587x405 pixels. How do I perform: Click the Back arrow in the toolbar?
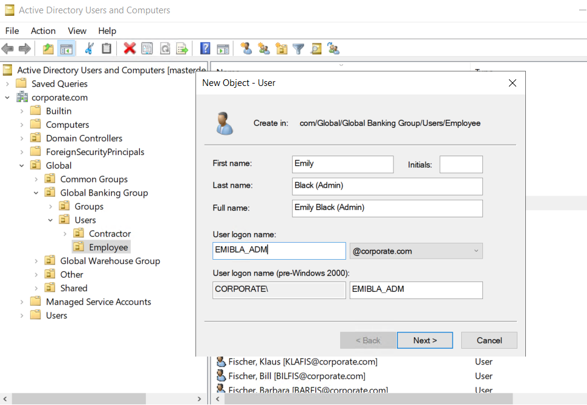[7, 48]
